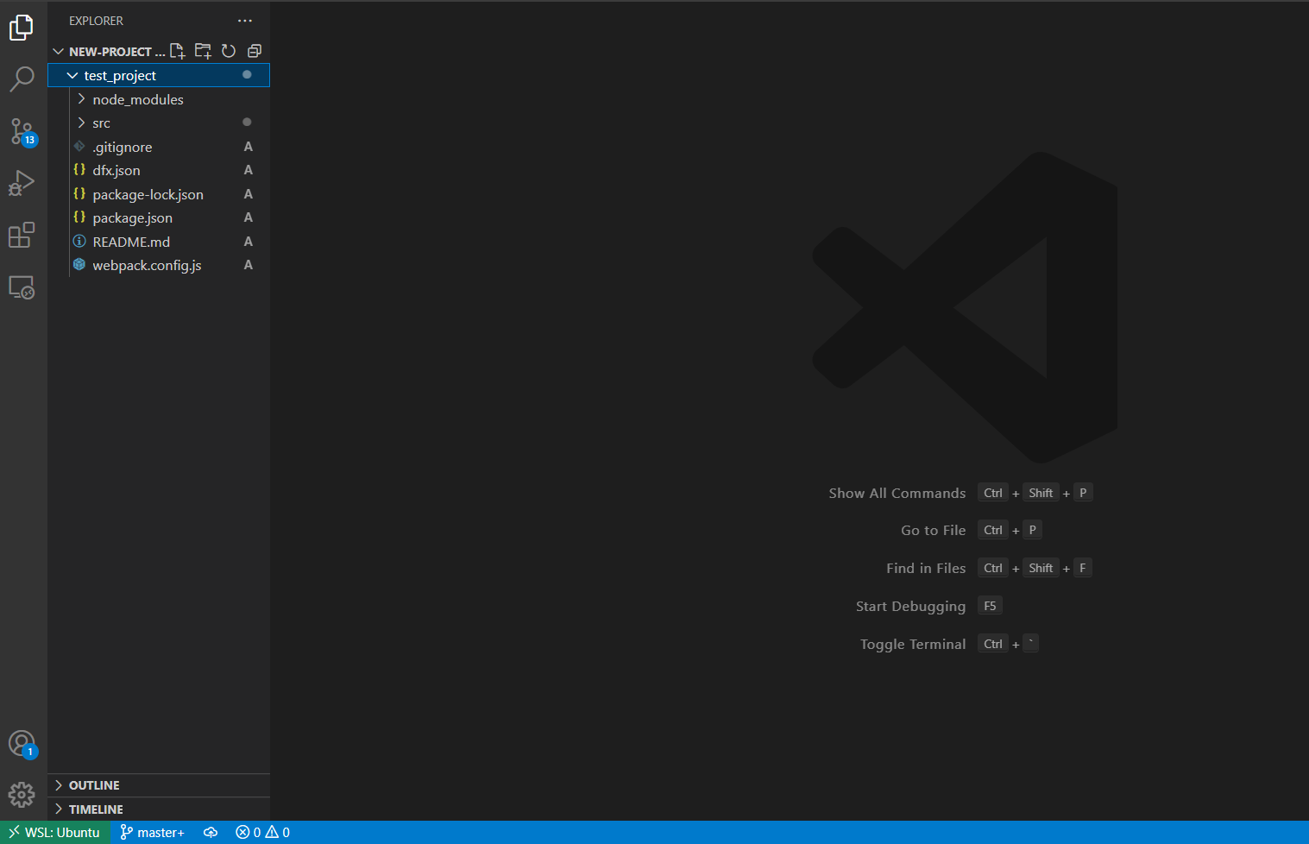This screenshot has width=1309, height=844.
Task: Click the EXPLORER panel title
Action: [96, 21]
